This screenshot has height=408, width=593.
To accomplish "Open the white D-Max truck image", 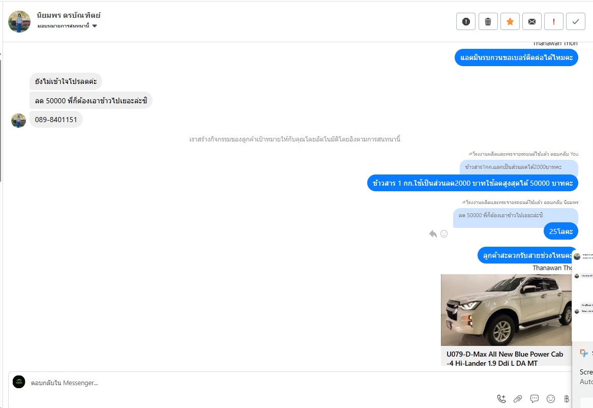I will tap(506, 310).
